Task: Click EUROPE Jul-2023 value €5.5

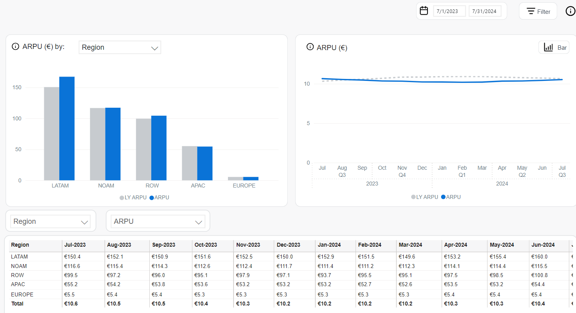Action: tap(69, 294)
